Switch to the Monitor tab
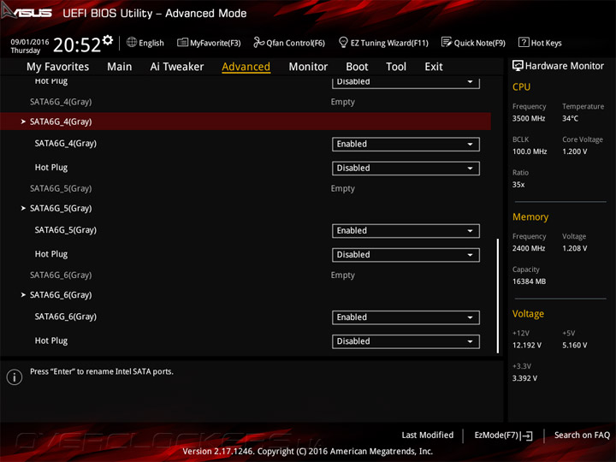616x462 pixels. click(308, 67)
